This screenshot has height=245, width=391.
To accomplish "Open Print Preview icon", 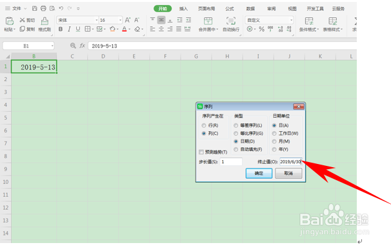I will click(x=52, y=8).
